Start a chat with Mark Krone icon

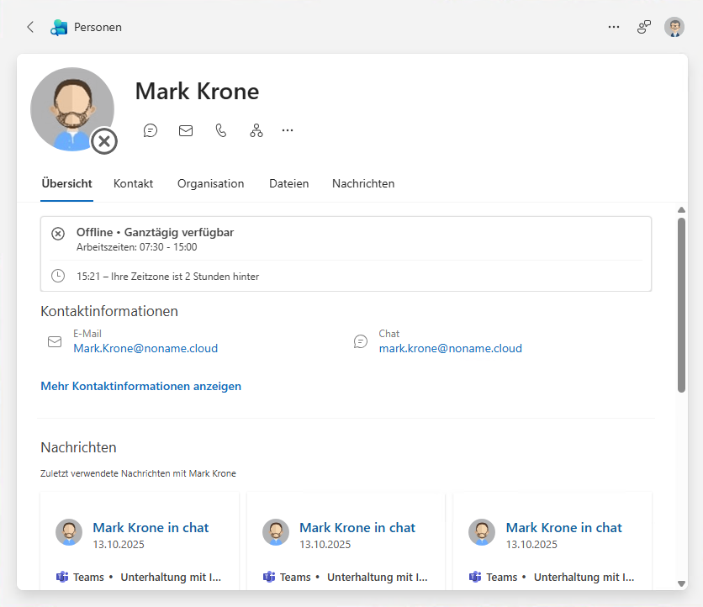pyautogui.click(x=151, y=130)
